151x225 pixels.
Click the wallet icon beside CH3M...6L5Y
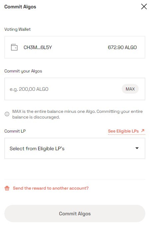point(14,47)
